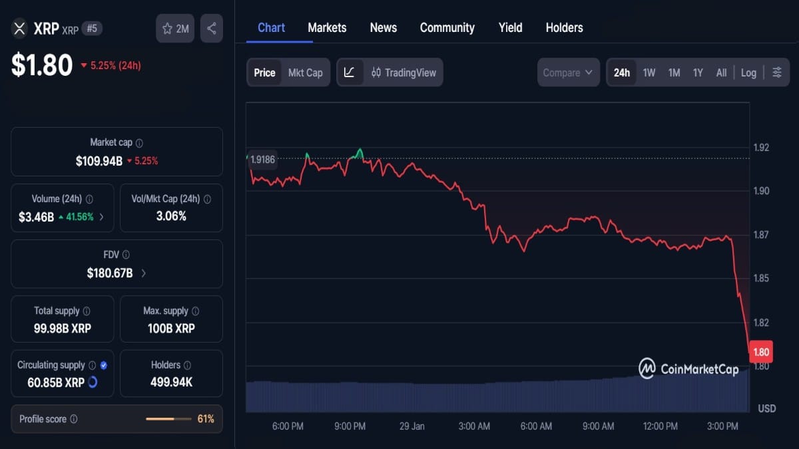Expand FDV details chevron
The image size is (799, 449).
pyautogui.click(x=144, y=273)
